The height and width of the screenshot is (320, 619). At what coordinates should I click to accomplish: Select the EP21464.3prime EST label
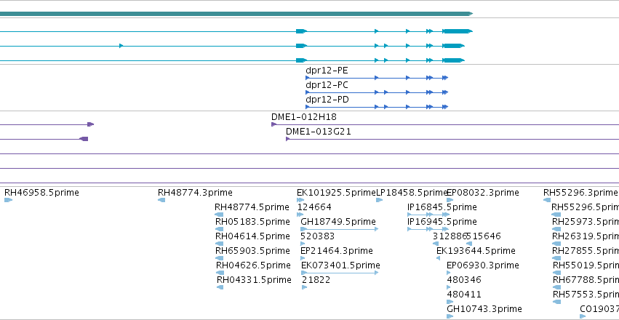pyautogui.click(x=336, y=251)
